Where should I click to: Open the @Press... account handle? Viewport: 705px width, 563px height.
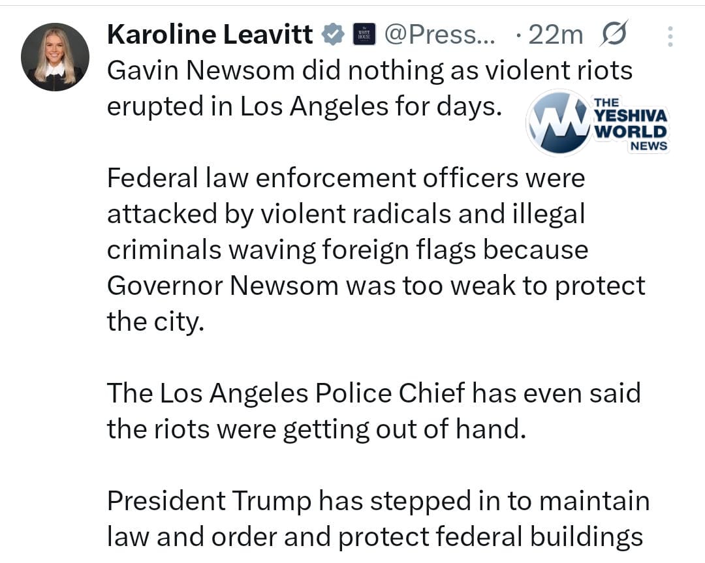pos(440,35)
